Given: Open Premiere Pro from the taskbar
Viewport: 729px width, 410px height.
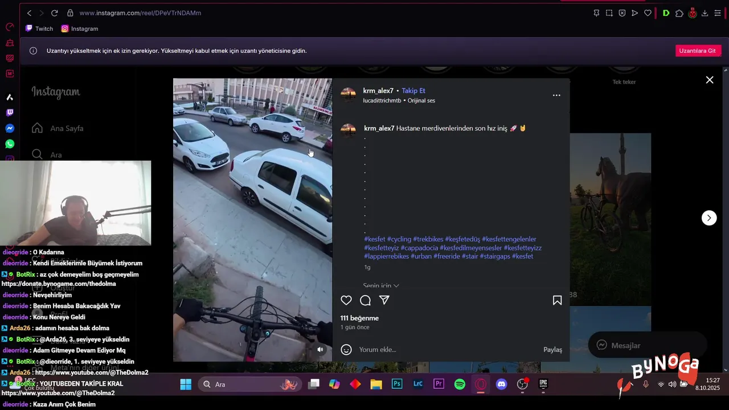Looking at the screenshot, I should [x=439, y=384].
